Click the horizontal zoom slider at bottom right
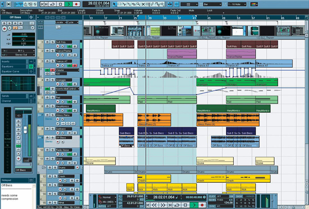309x209 pixels. tap(294, 207)
